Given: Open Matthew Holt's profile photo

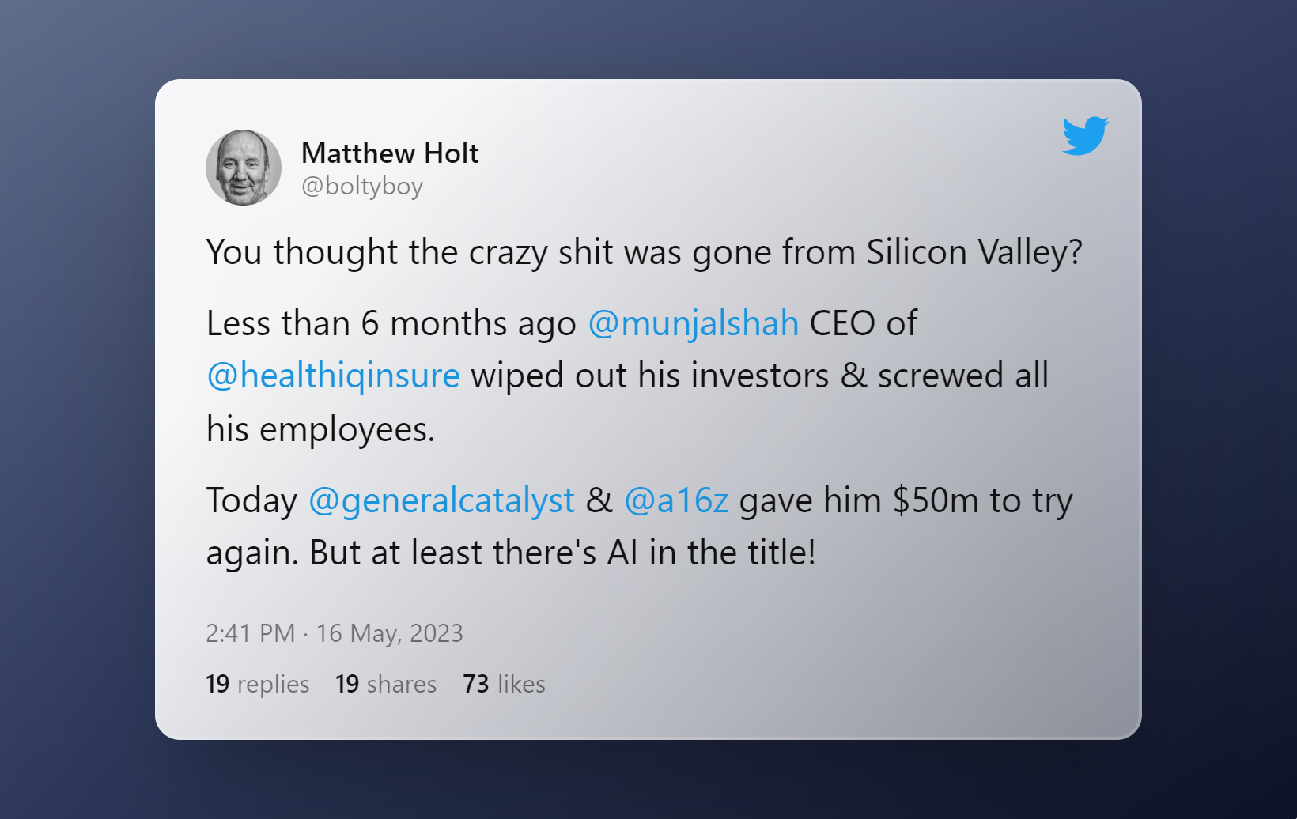Looking at the screenshot, I should coord(244,168).
